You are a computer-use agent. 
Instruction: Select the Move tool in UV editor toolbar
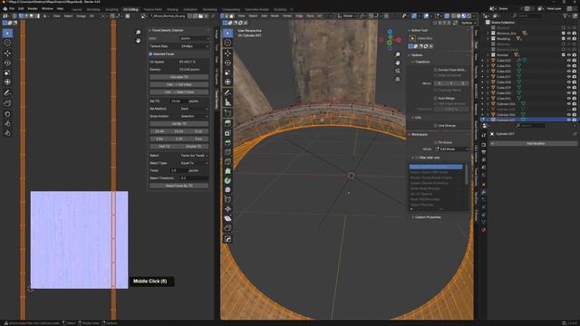[x=7, y=53]
